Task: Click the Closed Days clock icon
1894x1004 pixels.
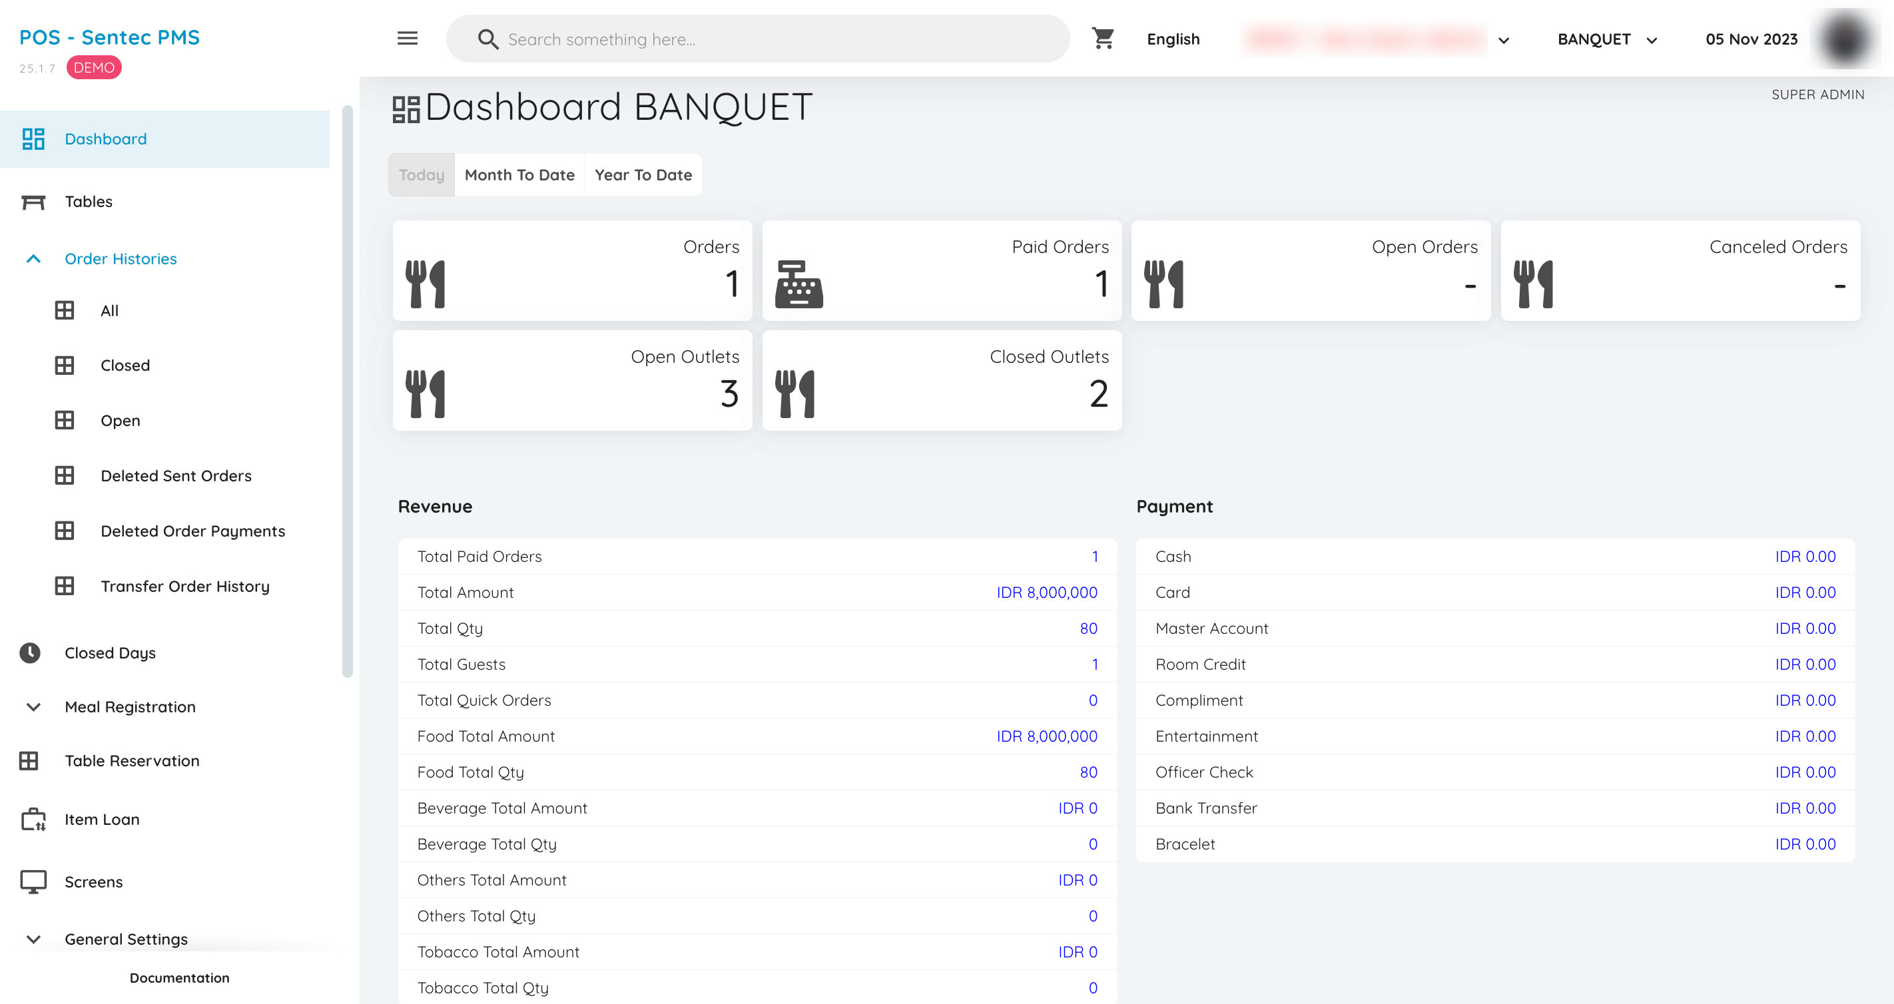Action: [x=30, y=652]
